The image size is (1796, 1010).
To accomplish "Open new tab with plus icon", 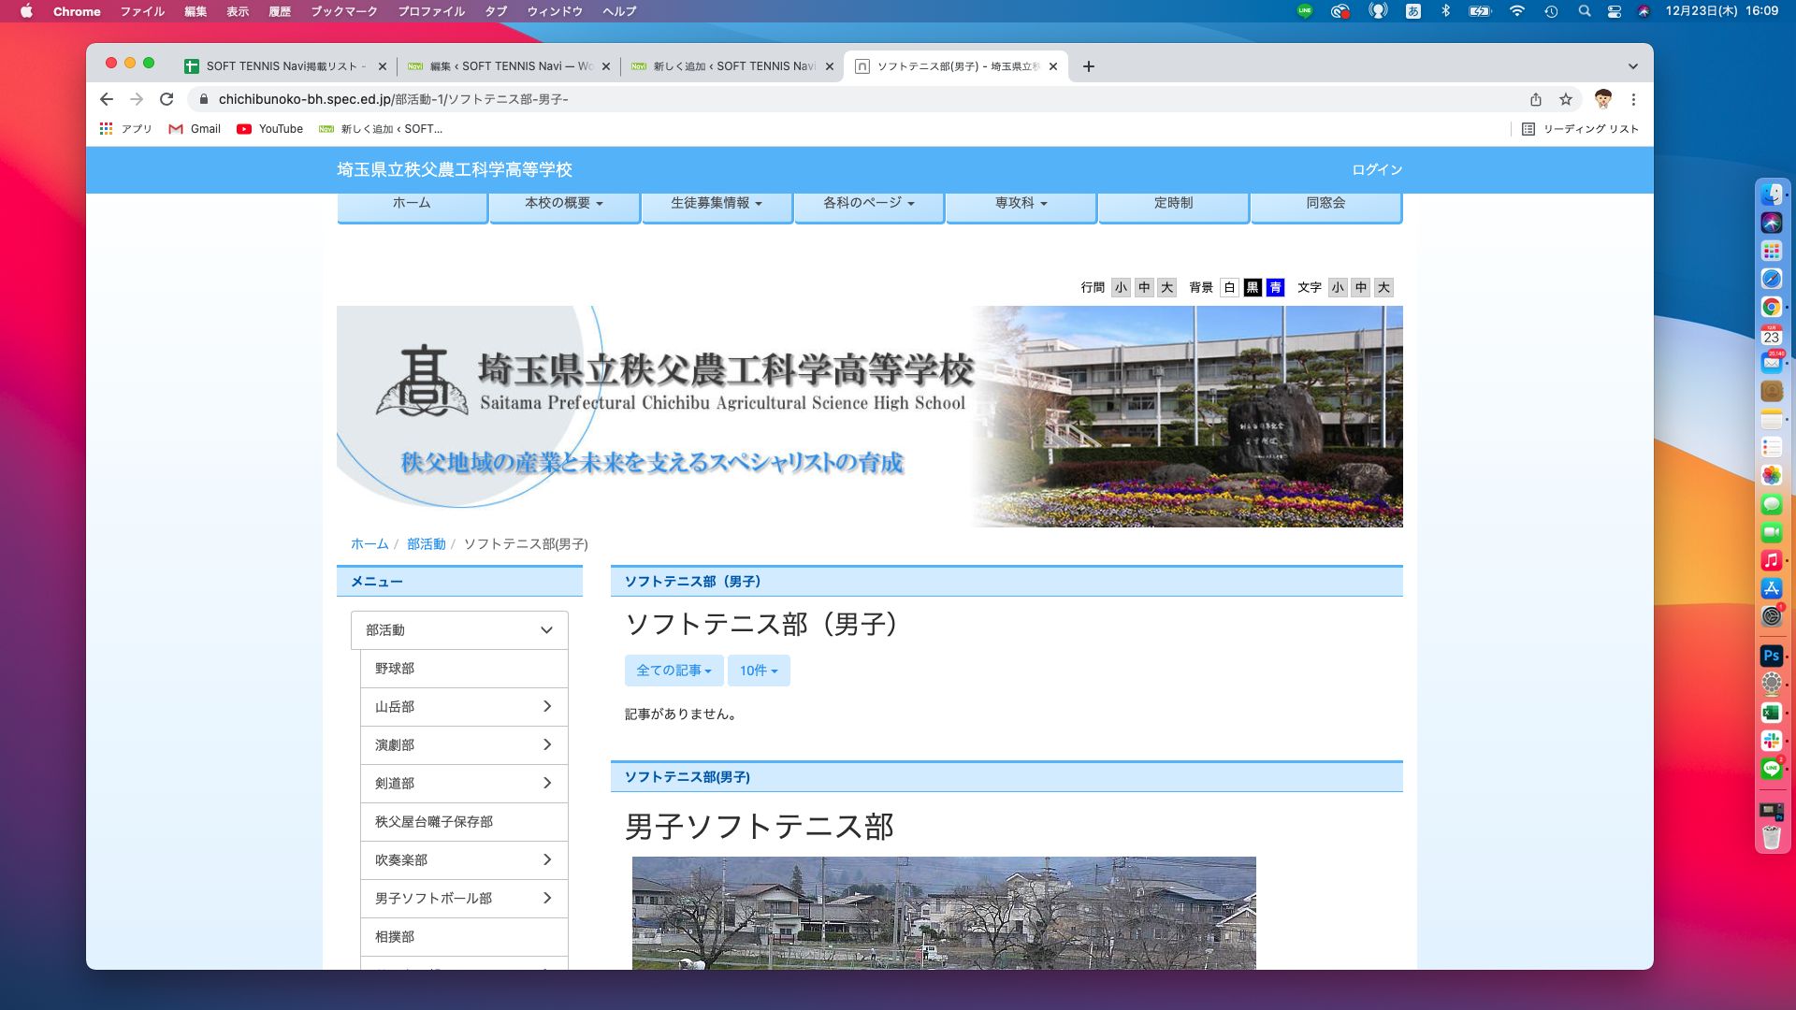I will (1089, 66).
